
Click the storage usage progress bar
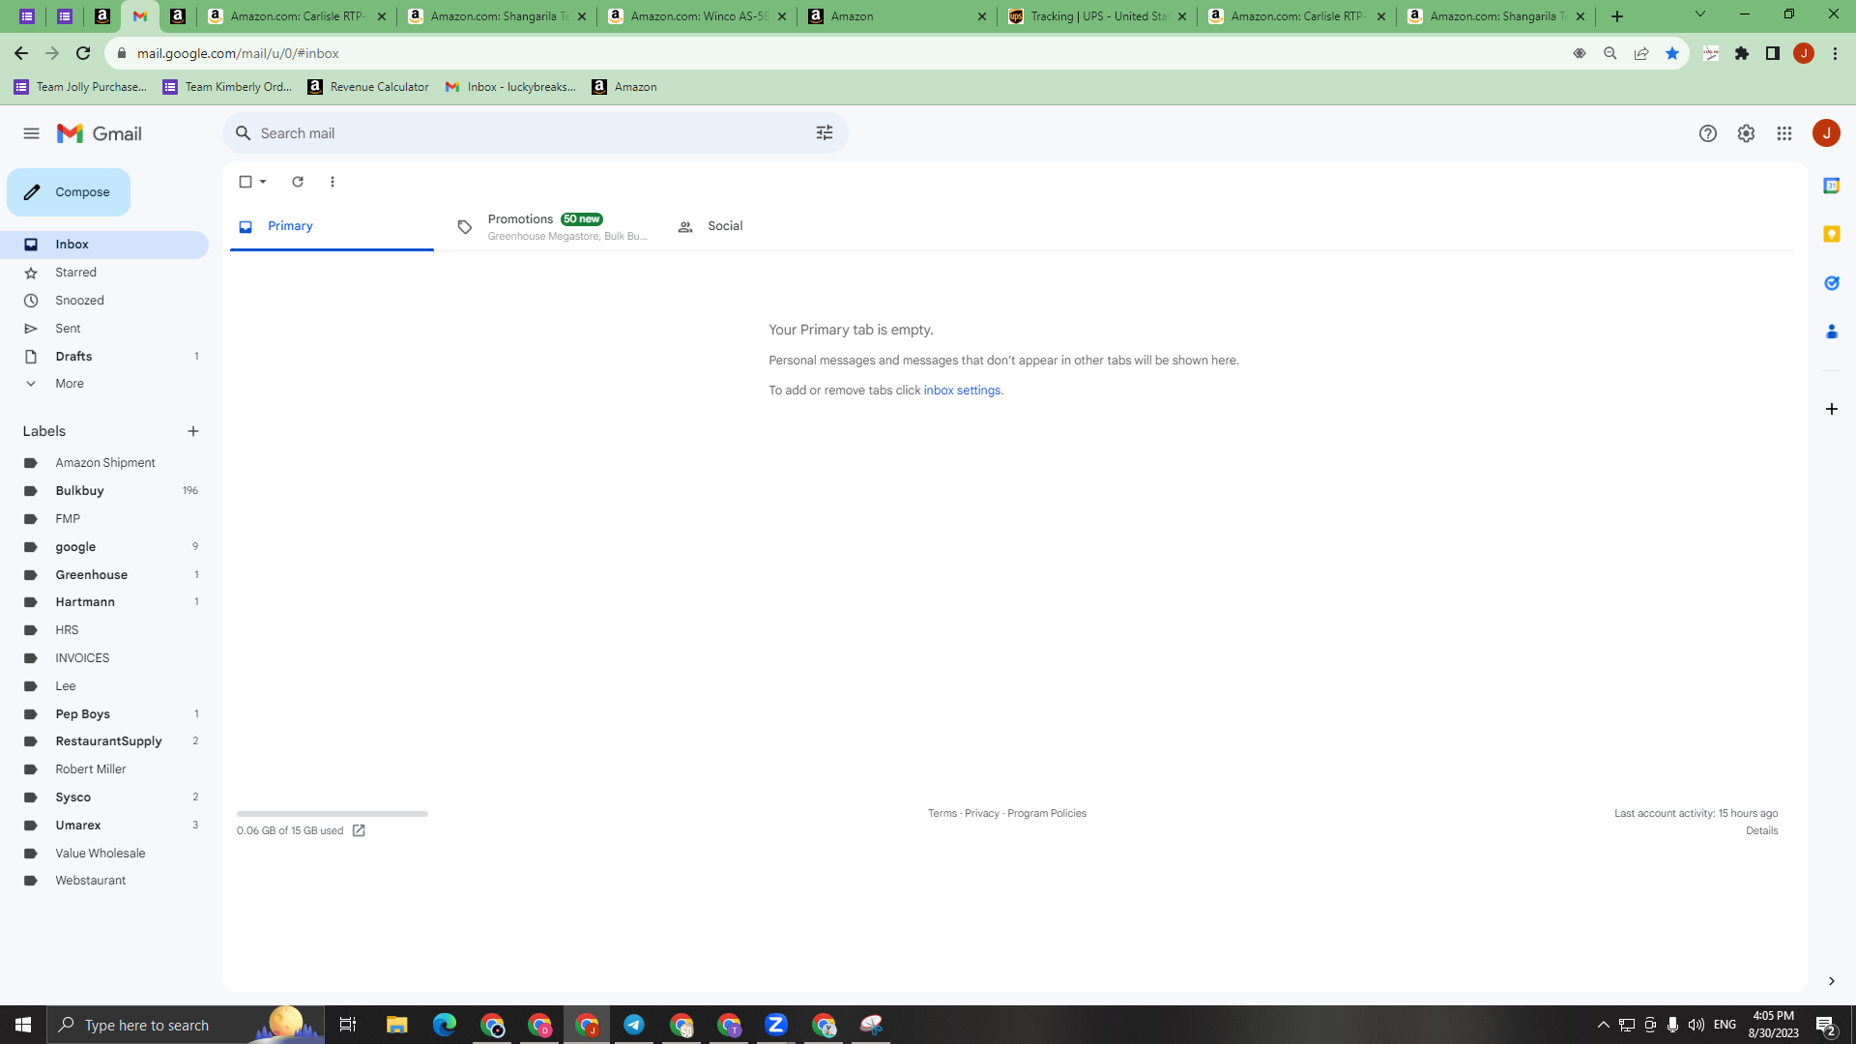point(333,814)
